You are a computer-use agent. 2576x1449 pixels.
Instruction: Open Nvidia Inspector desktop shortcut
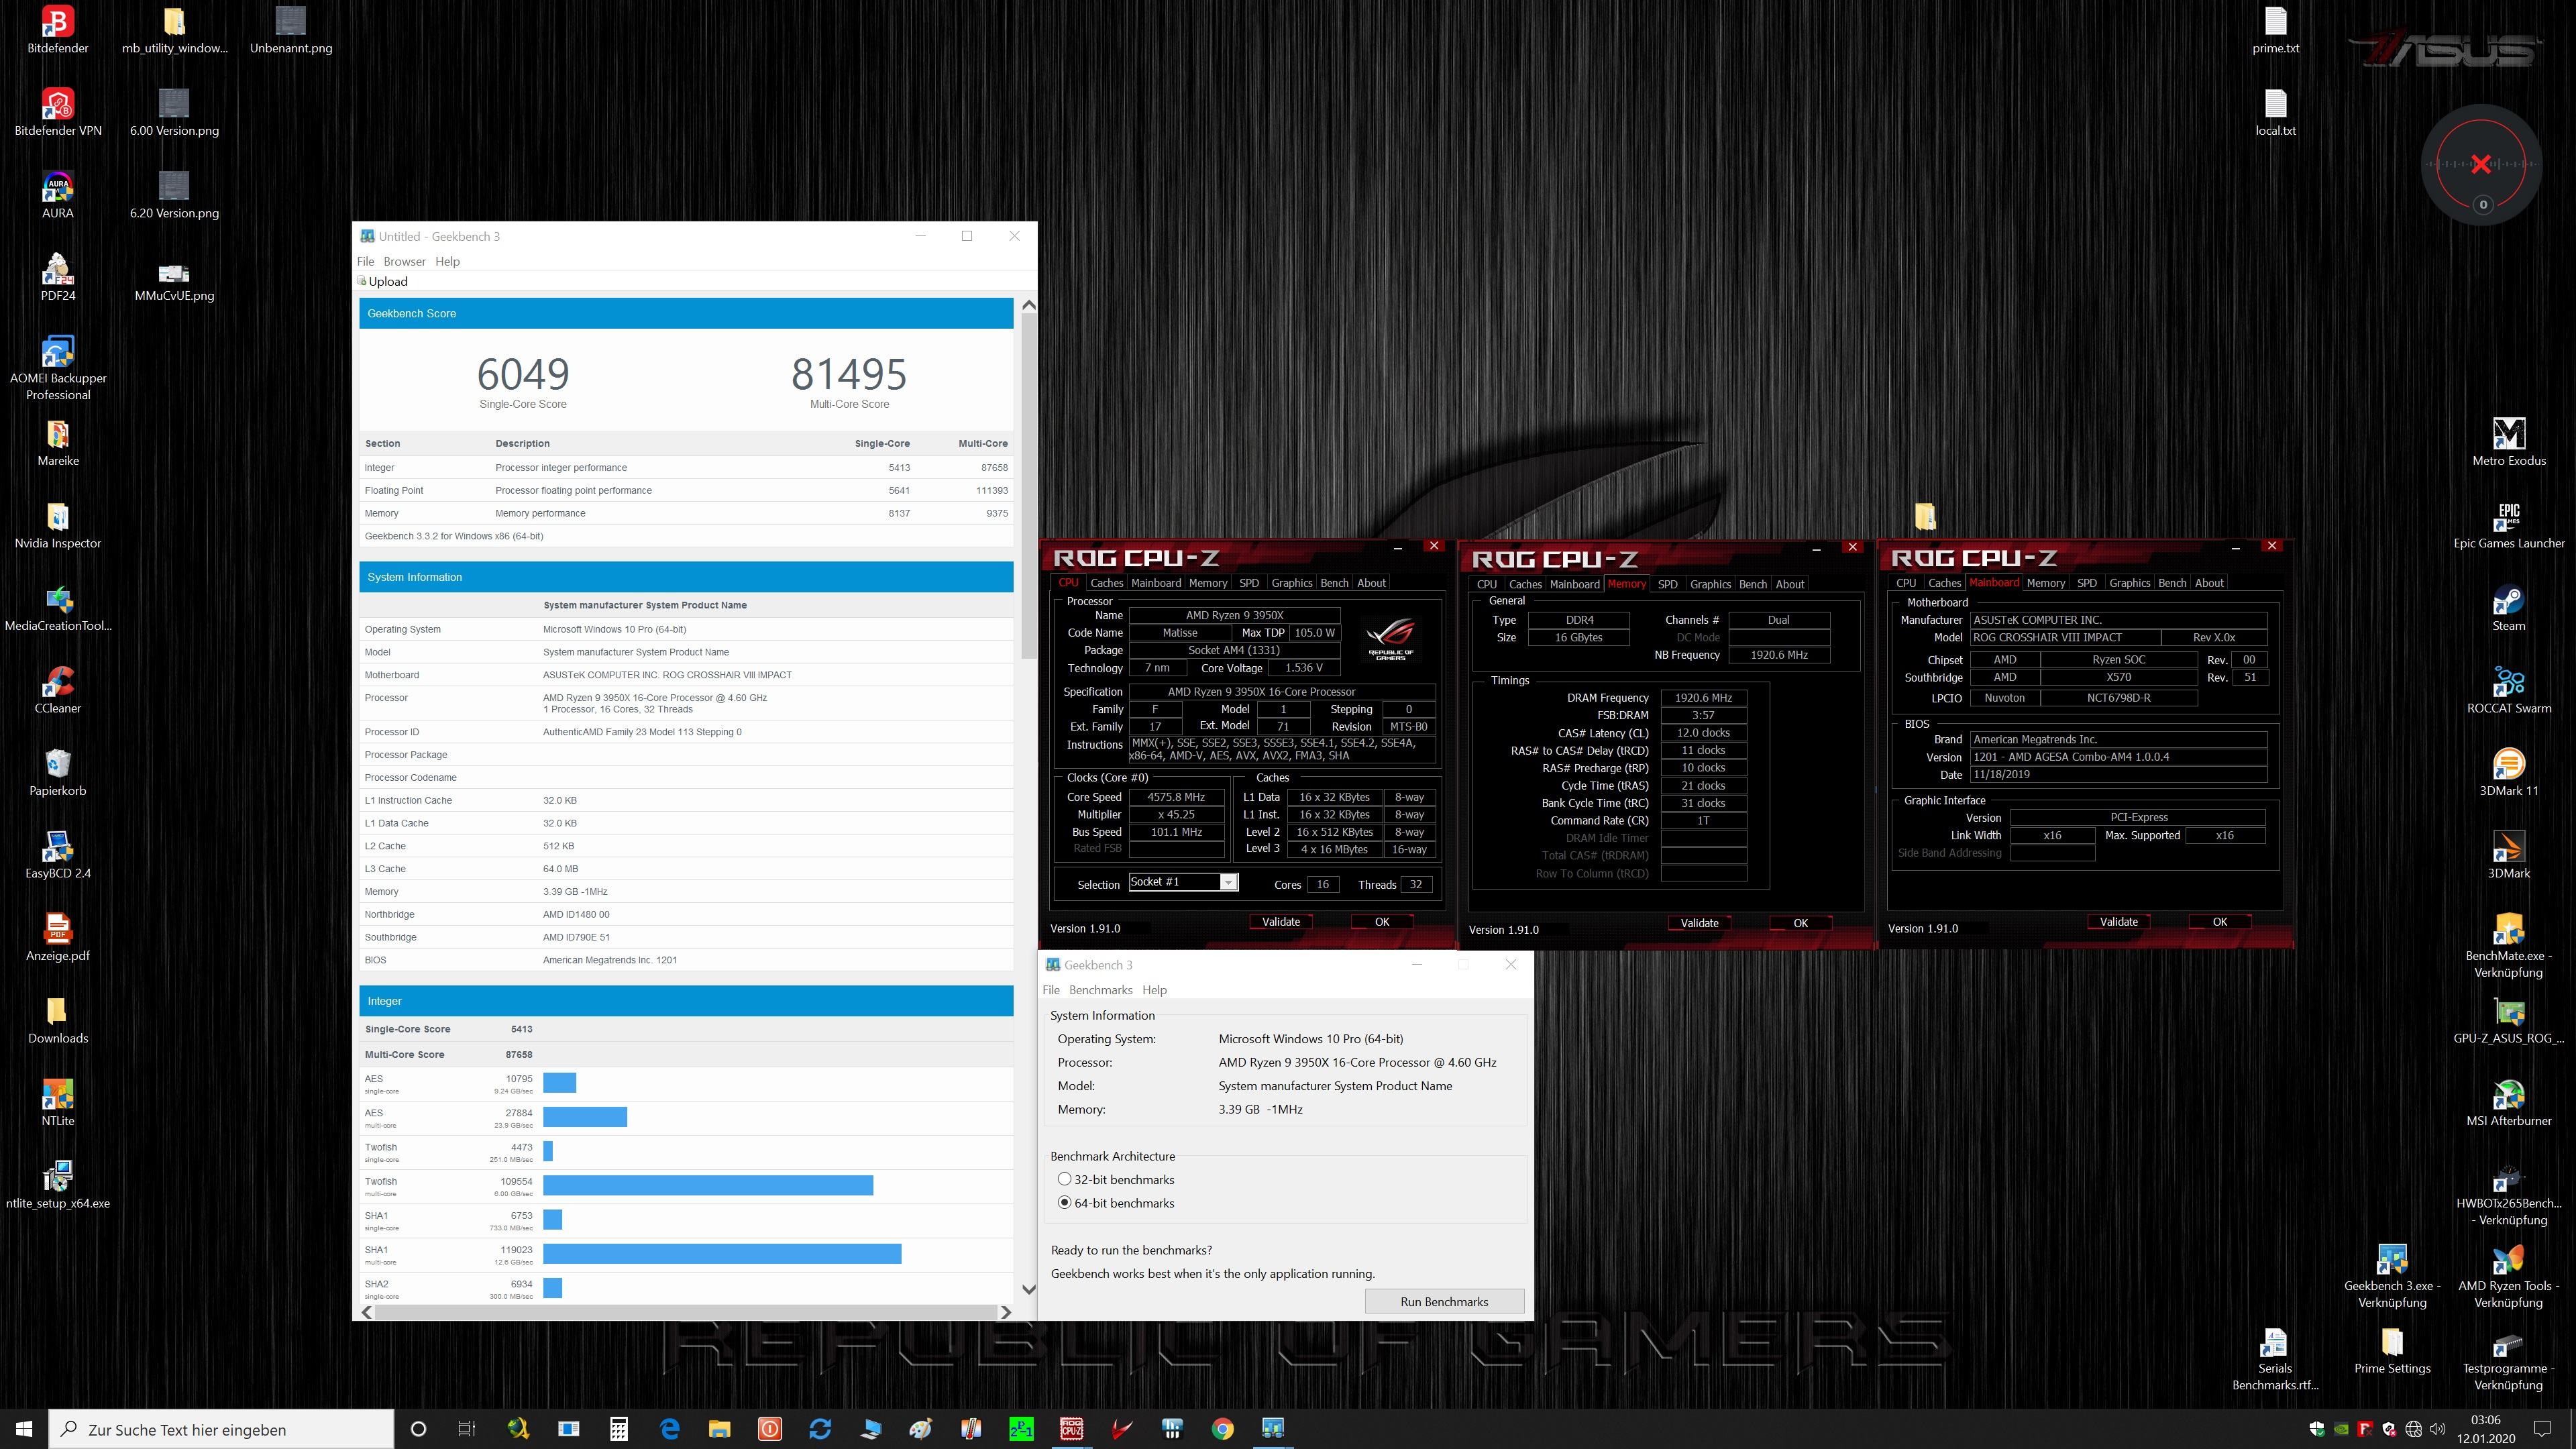point(58,518)
